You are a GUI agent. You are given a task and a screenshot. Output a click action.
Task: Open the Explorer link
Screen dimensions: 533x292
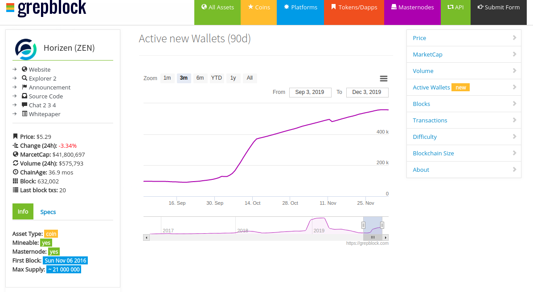click(40, 78)
